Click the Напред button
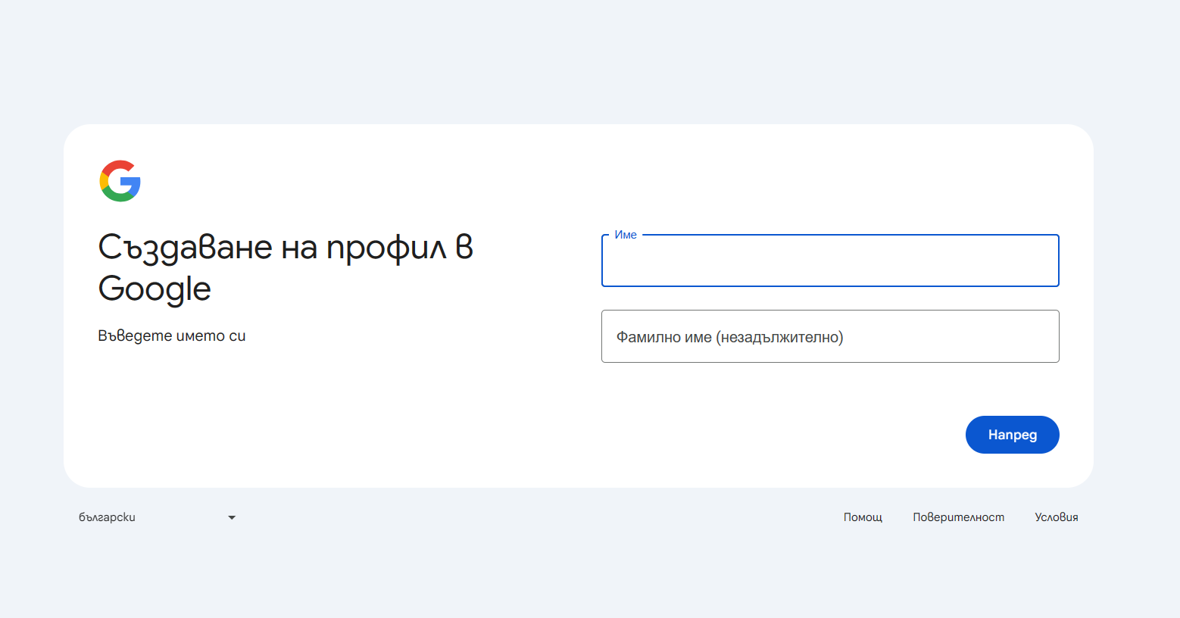1180x618 pixels. pos(1012,435)
